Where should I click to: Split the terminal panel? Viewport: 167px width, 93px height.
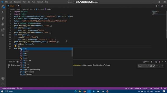coord(156,62)
